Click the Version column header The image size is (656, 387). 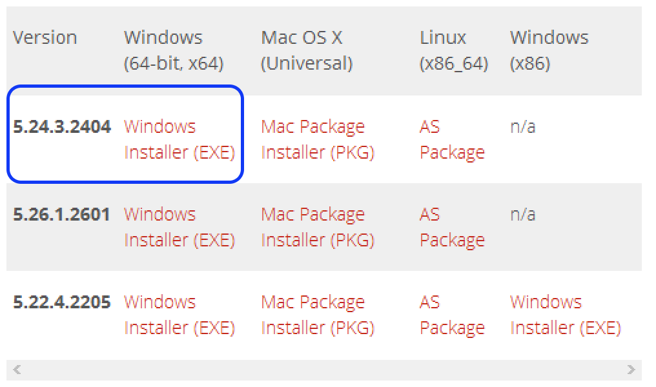[x=45, y=37]
